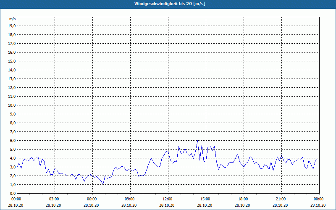
Task: Click the chart title 'Windgeschwindigkeit bis 20 [m/s]'
Action: click(170, 4)
